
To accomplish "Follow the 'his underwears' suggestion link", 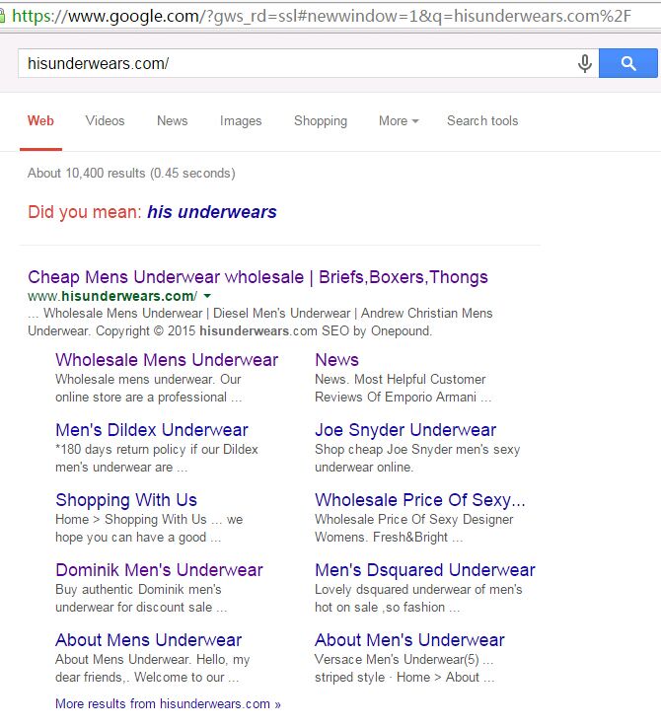I will tap(212, 212).
